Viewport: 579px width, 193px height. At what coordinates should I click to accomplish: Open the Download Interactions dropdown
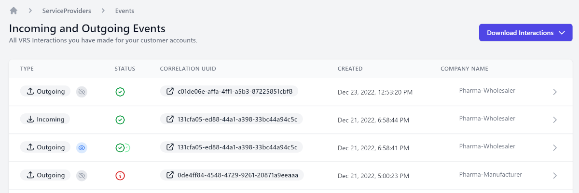tap(525, 33)
